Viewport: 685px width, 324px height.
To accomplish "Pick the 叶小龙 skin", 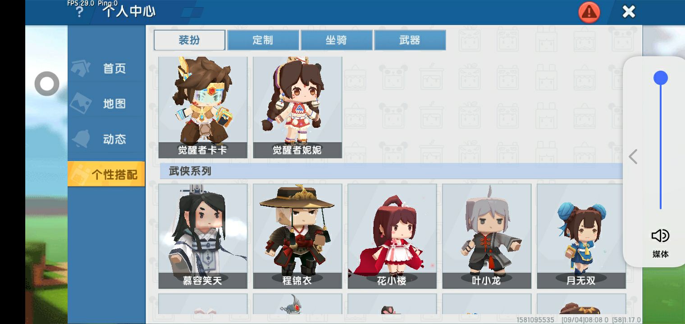I will [487, 236].
